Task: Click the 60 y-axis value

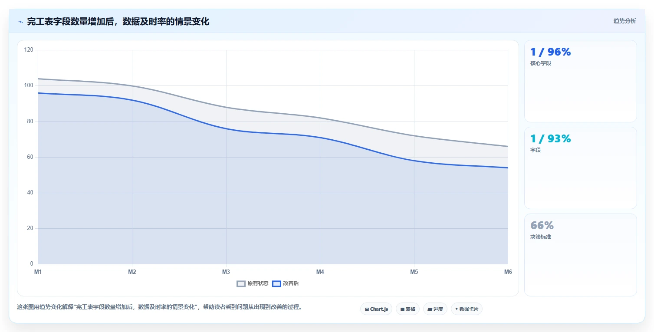Action: (30, 157)
